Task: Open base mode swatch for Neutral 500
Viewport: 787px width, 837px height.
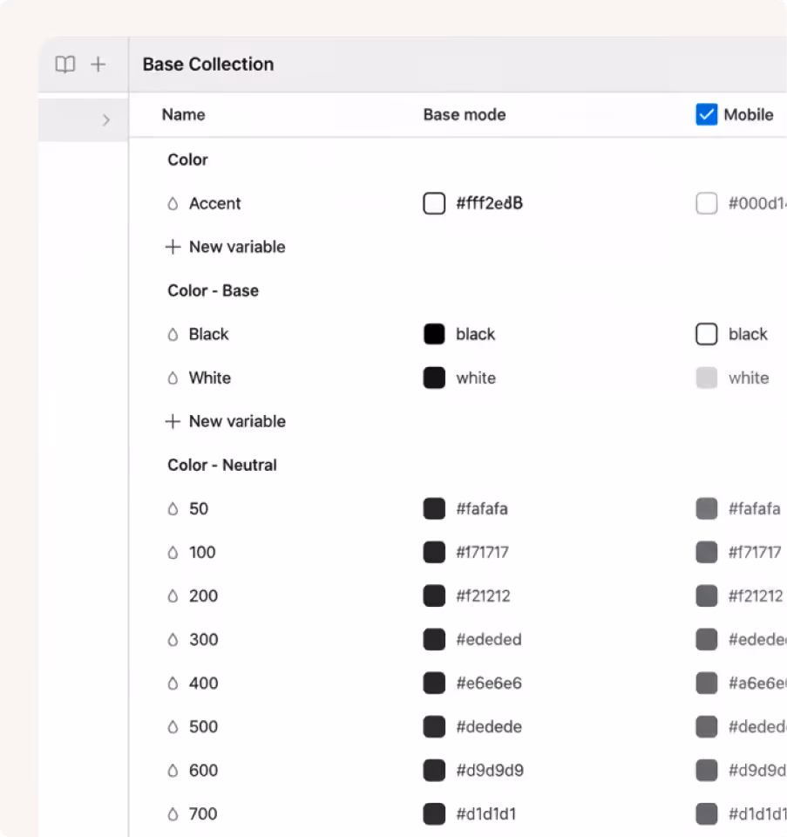Action: pyautogui.click(x=434, y=726)
